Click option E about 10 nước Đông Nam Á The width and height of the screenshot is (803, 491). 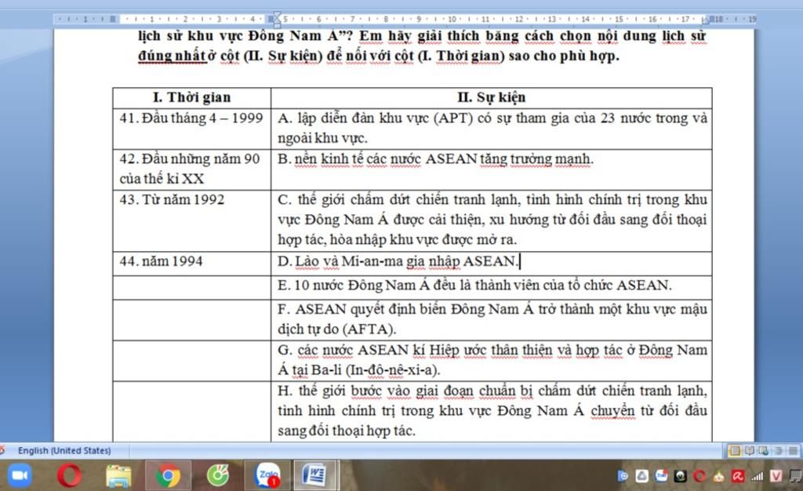[492, 287]
